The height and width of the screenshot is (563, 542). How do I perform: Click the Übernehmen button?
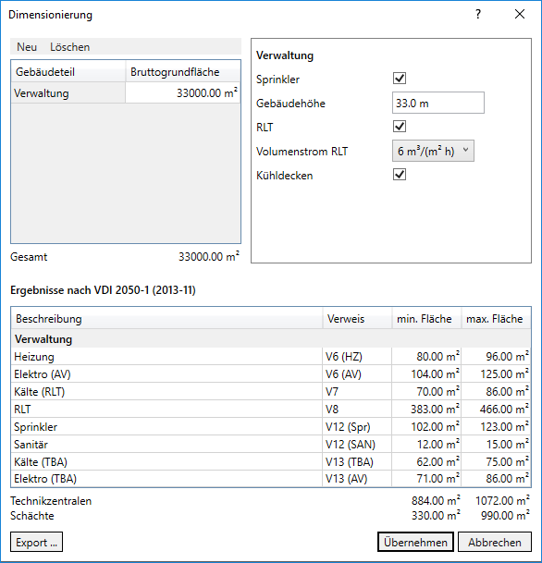[x=415, y=542]
